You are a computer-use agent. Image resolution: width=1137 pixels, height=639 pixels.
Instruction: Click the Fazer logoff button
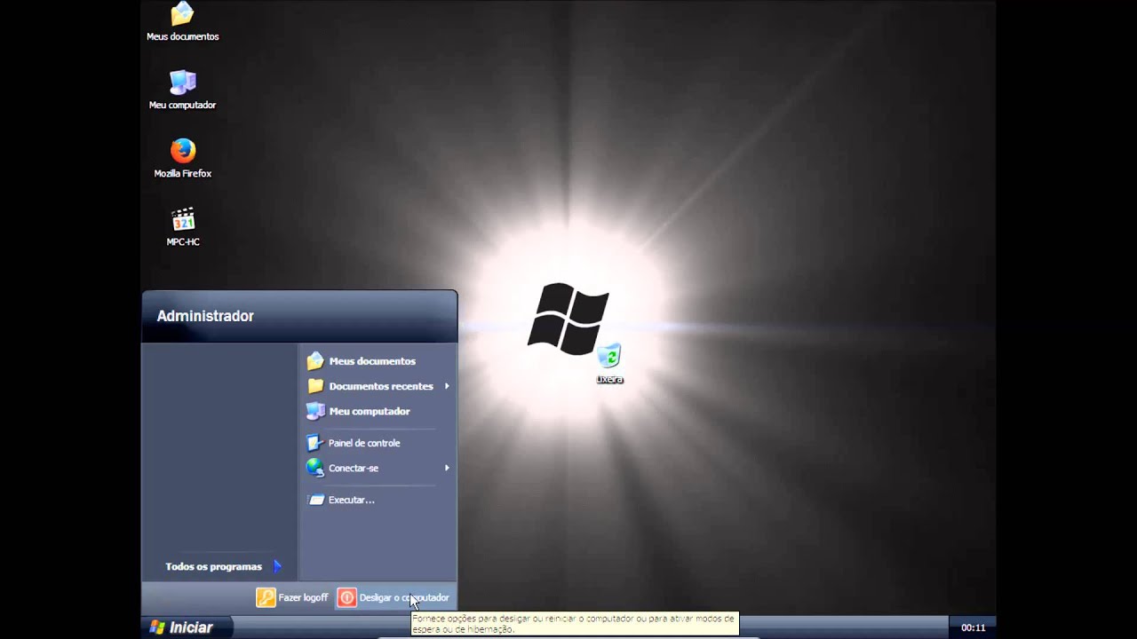pos(292,597)
